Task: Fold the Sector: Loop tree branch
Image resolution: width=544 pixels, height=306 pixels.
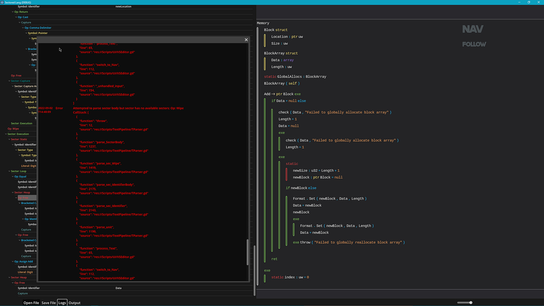Action: click(x=9, y=171)
